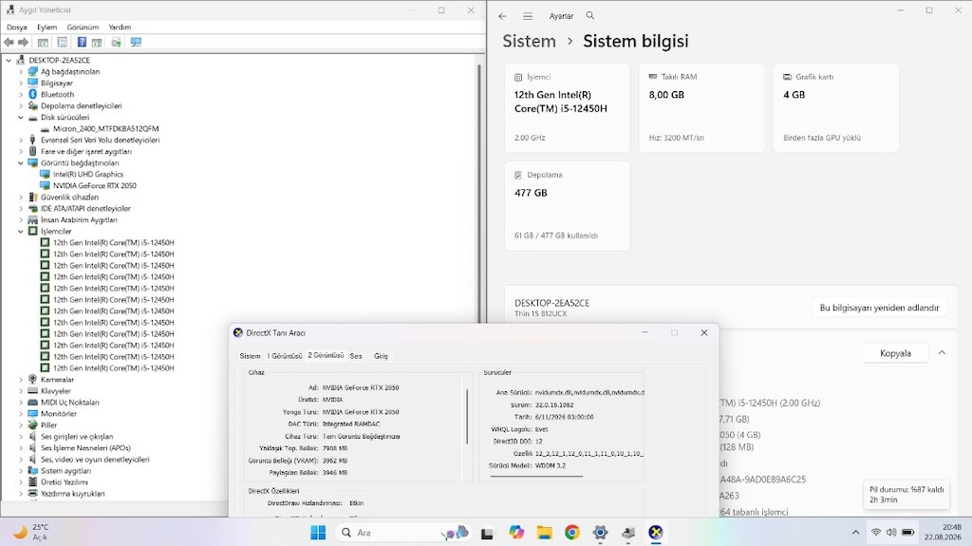
Task: Click Bu bilgisayarı yeniden adlandır button
Action: click(879, 308)
